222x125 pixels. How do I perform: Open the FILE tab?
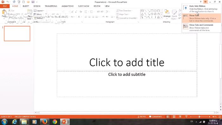[5, 6]
